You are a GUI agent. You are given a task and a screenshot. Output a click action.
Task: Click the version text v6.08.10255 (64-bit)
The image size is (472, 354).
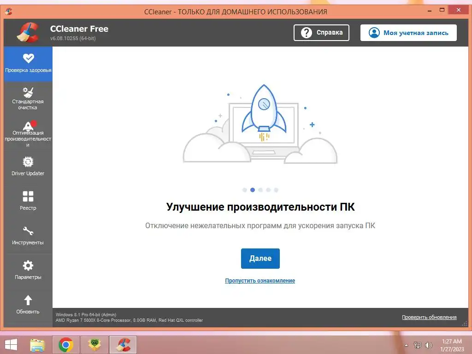(73, 39)
